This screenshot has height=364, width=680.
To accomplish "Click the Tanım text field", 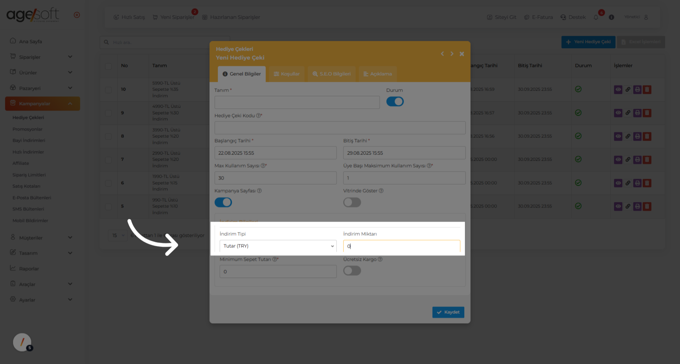I will click(x=297, y=102).
